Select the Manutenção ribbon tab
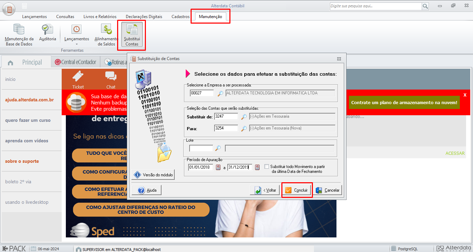The image size is (473, 252). (210, 17)
